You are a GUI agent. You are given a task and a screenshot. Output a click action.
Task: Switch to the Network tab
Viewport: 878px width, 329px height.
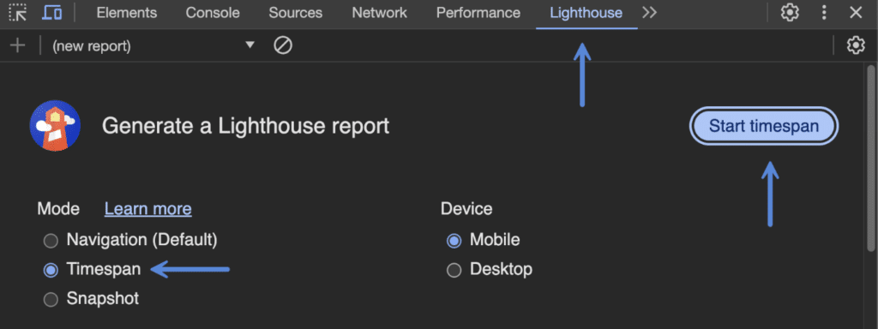tap(379, 13)
